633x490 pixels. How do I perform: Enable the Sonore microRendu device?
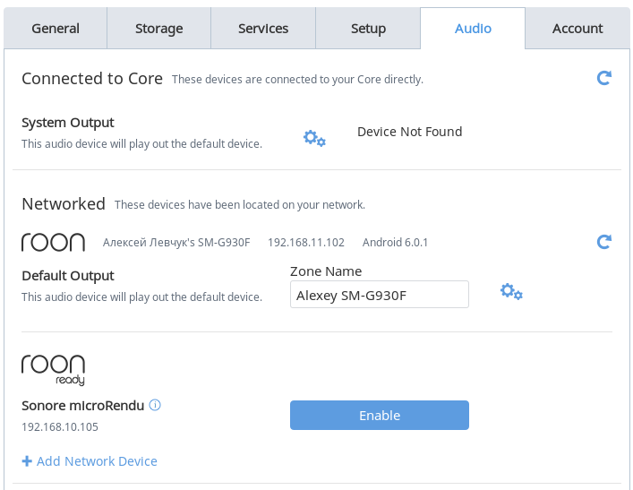click(380, 416)
